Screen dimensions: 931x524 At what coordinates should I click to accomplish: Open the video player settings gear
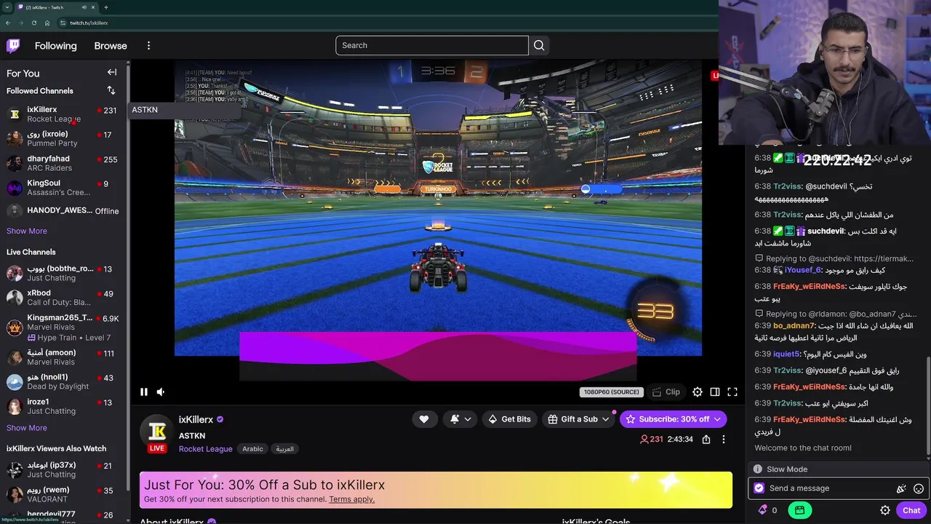698,392
